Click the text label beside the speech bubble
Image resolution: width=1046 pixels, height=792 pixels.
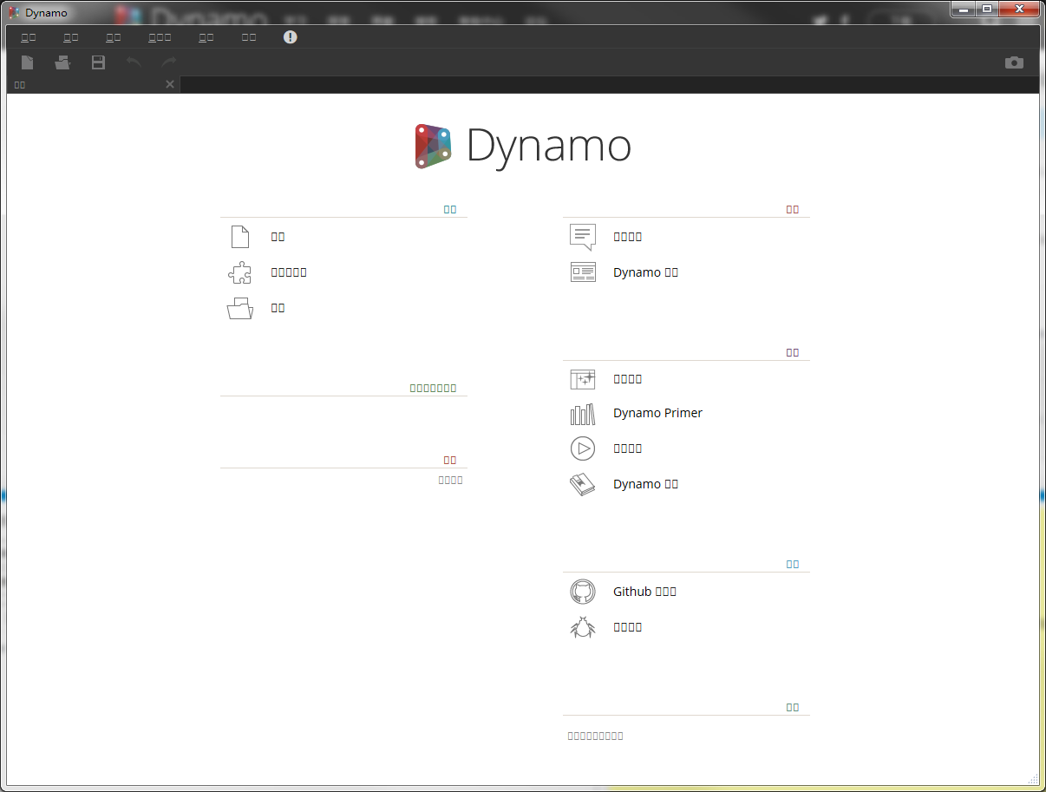pos(627,237)
